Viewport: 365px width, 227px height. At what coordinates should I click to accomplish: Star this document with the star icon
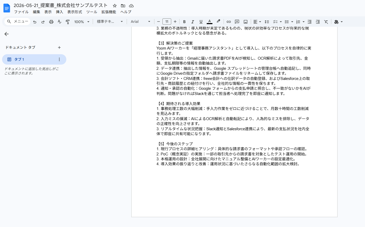coord(115,6)
